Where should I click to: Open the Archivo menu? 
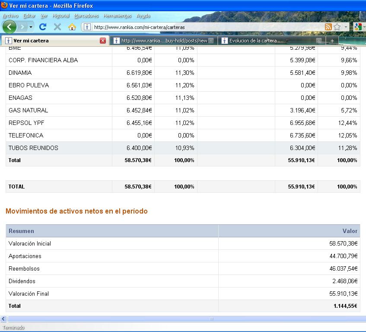pyautogui.click(x=10, y=16)
